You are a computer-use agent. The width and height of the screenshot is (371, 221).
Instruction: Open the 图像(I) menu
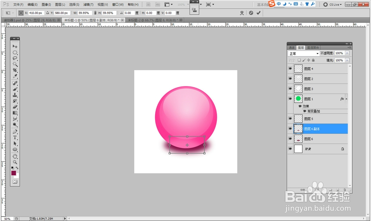point(46,4)
